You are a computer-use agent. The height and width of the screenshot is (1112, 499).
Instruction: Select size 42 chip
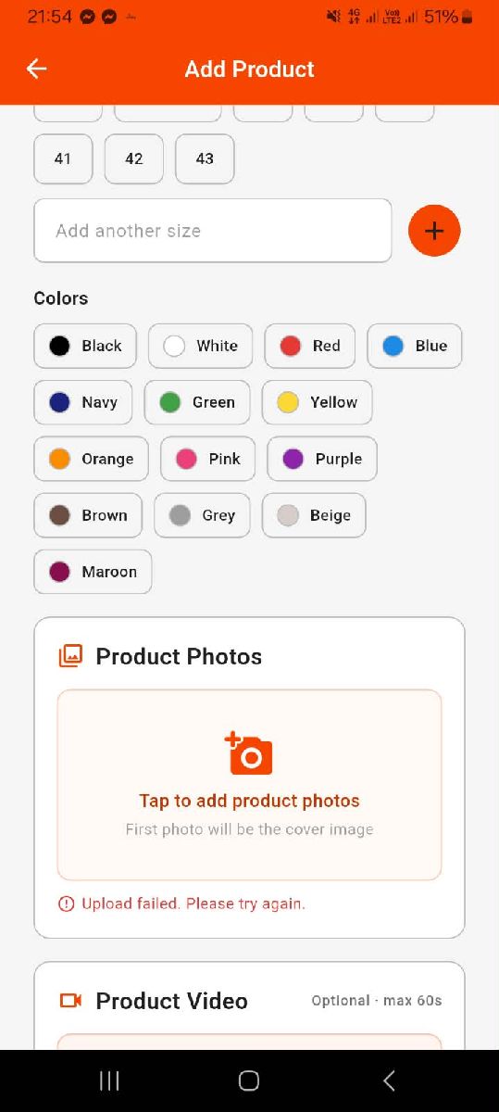tap(134, 158)
